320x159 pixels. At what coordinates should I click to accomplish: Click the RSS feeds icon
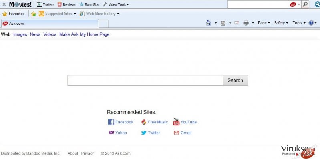coord(223,23)
